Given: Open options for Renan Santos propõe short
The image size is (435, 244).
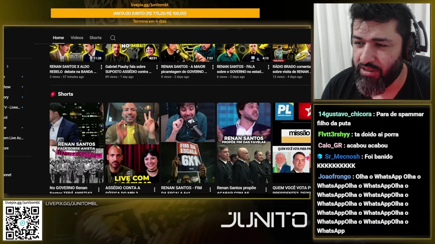Looking at the screenshot, I should coord(266,189).
